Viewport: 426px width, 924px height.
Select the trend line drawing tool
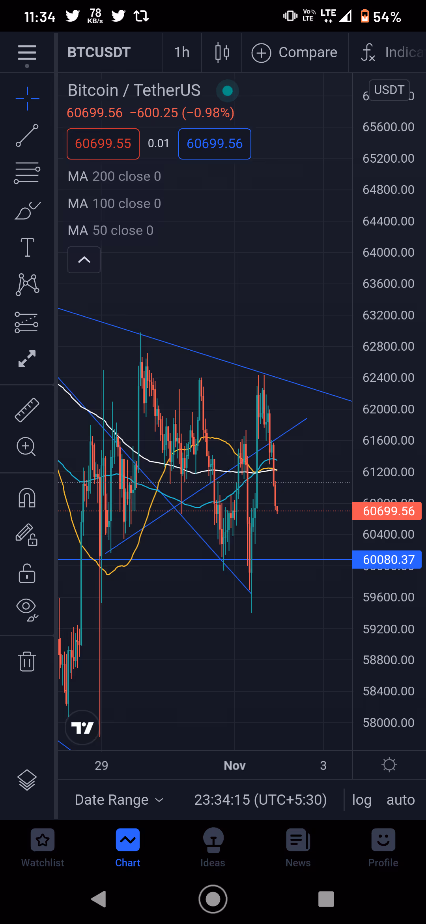[x=27, y=135]
